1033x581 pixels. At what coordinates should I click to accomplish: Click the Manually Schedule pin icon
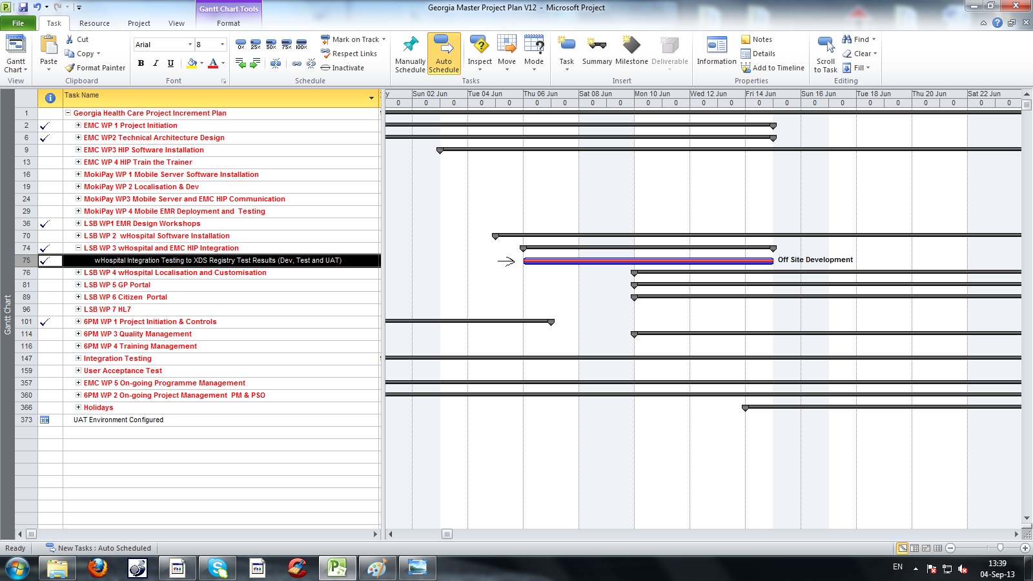(410, 46)
